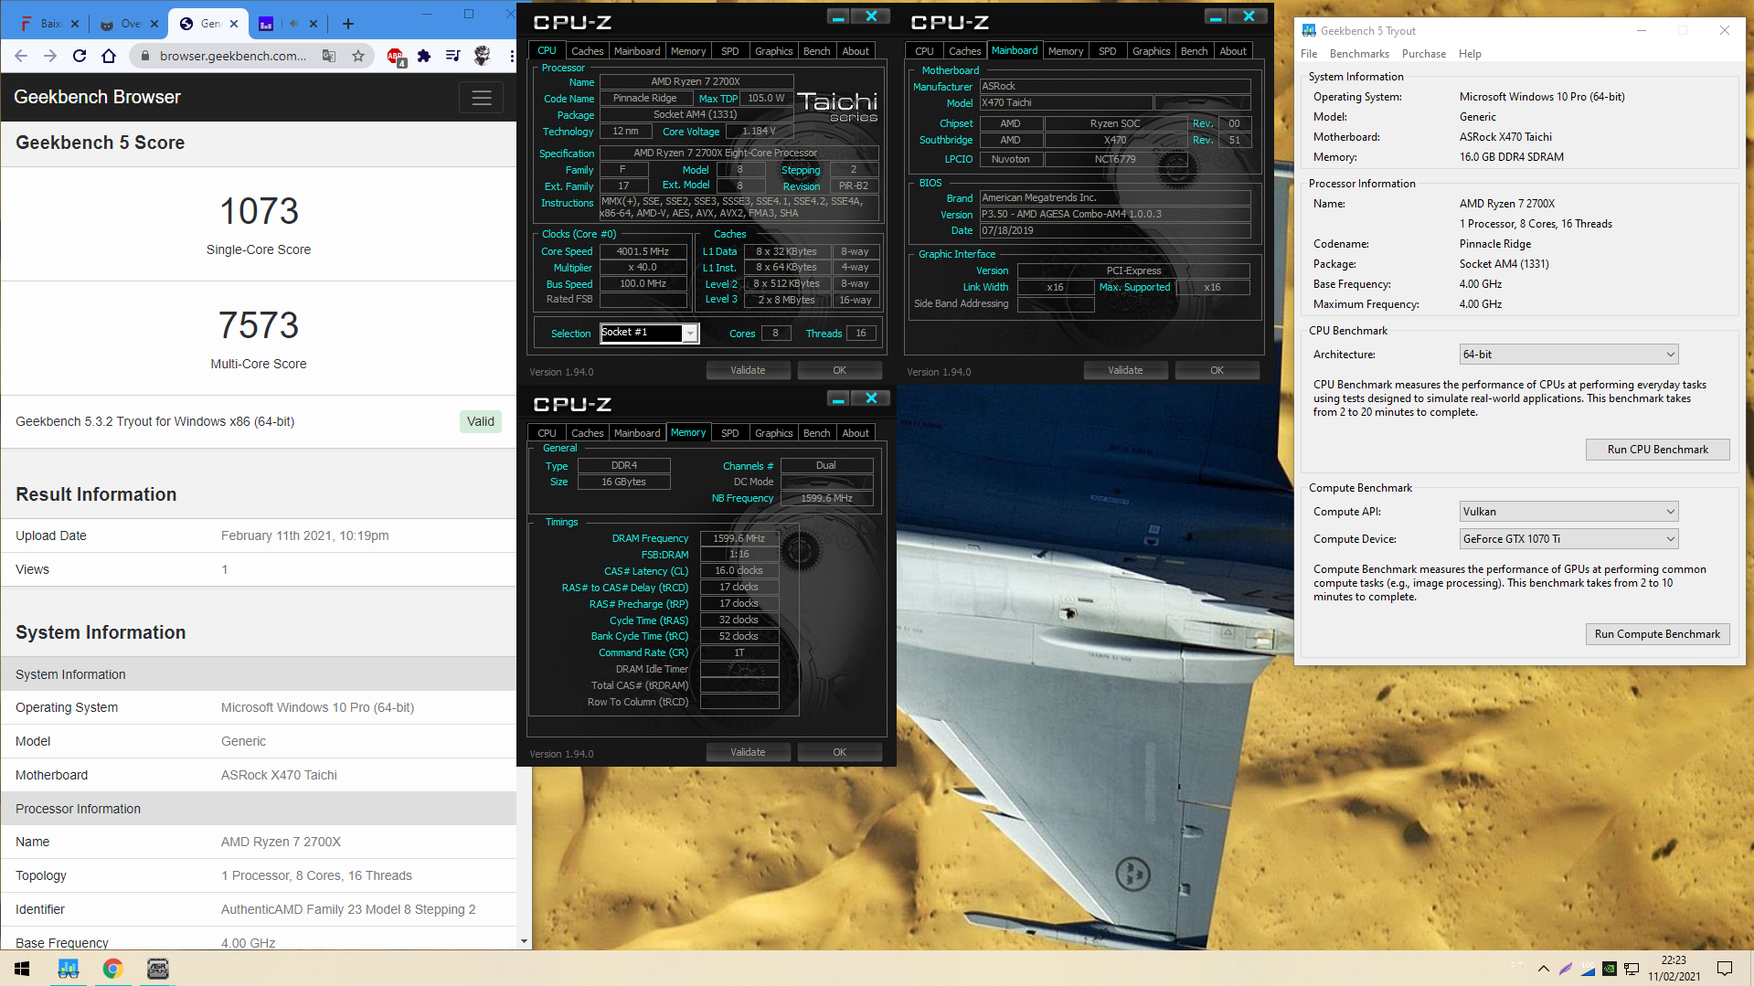Click the 7573 Multi-Core Score value

point(259,325)
